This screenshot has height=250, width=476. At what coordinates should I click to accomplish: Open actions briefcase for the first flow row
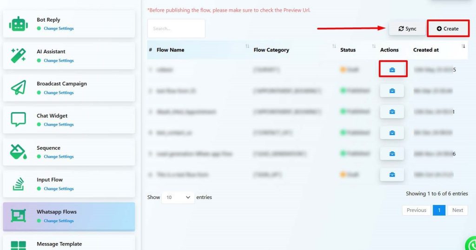point(392,70)
